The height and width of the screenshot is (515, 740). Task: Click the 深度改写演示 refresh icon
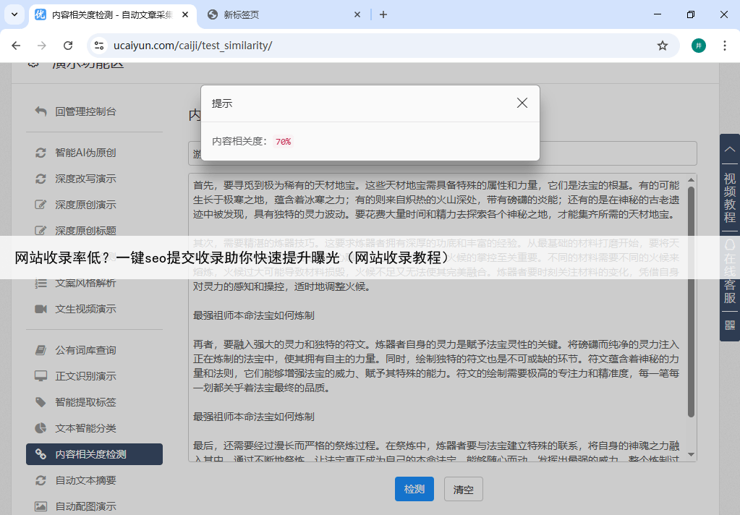[41, 179]
